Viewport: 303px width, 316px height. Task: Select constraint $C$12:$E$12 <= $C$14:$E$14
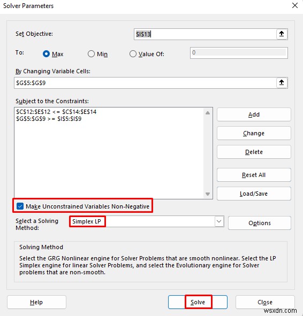tap(57, 112)
